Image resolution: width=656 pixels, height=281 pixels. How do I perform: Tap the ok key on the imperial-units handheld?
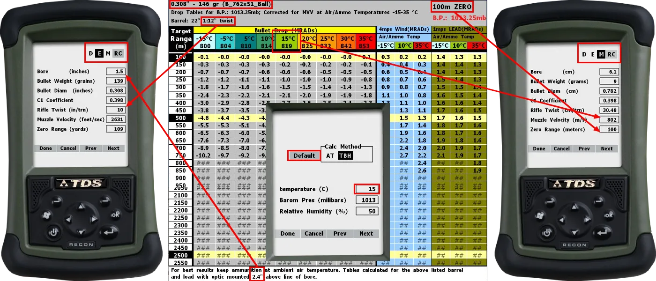click(115, 215)
